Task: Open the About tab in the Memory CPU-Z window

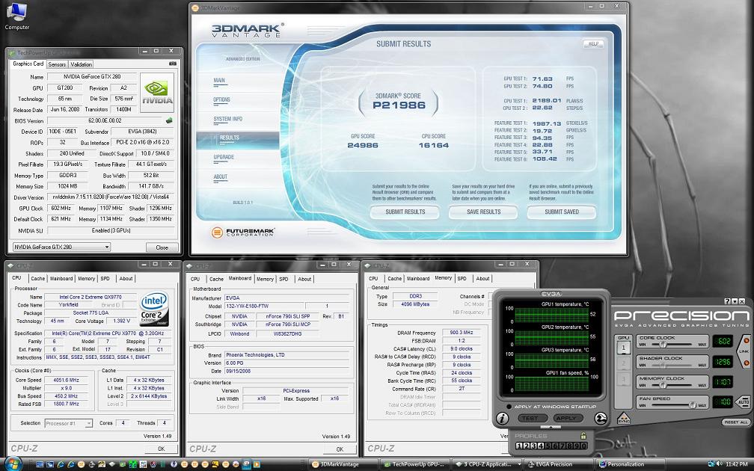Action: click(x=482, y=278)
